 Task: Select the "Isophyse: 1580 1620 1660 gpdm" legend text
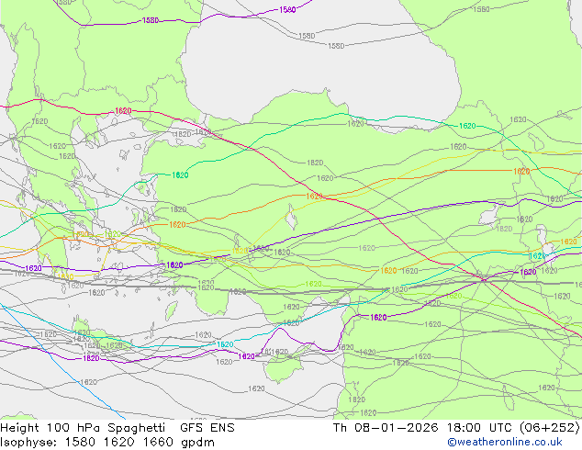click(107, 443)
